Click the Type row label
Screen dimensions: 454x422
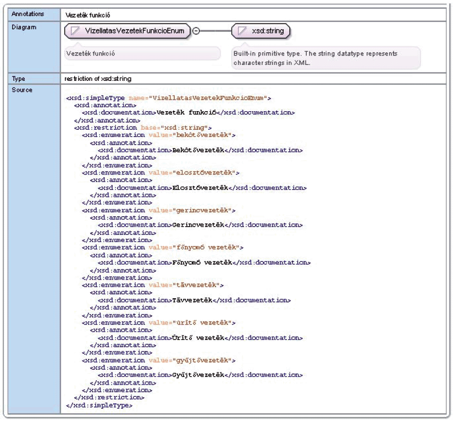(x=18, y=79)
